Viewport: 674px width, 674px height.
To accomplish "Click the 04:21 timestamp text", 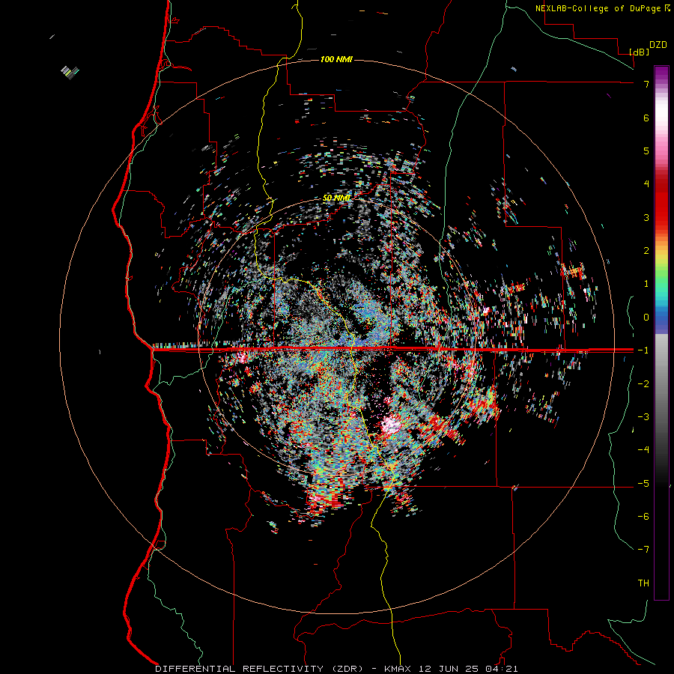I will [500, 669].
